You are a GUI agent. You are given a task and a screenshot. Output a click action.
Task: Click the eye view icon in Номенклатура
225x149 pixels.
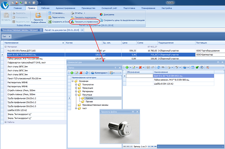pos(163,67)
